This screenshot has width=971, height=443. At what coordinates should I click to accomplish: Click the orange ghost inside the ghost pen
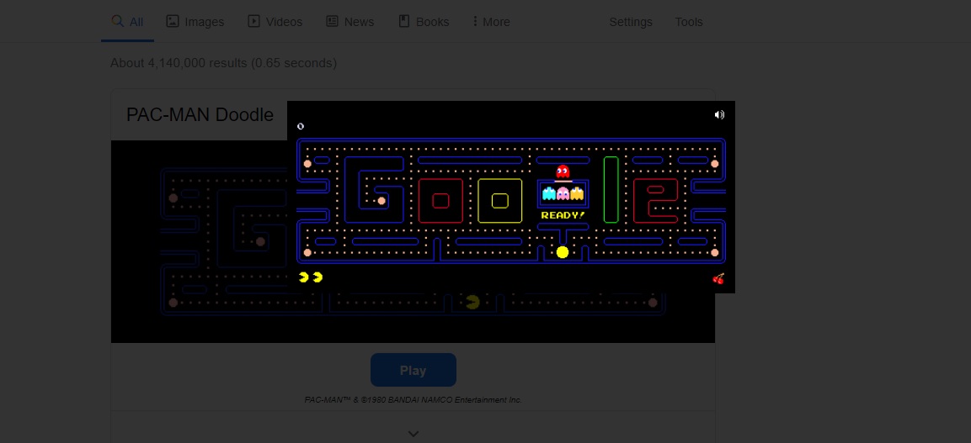coord(577,194)
